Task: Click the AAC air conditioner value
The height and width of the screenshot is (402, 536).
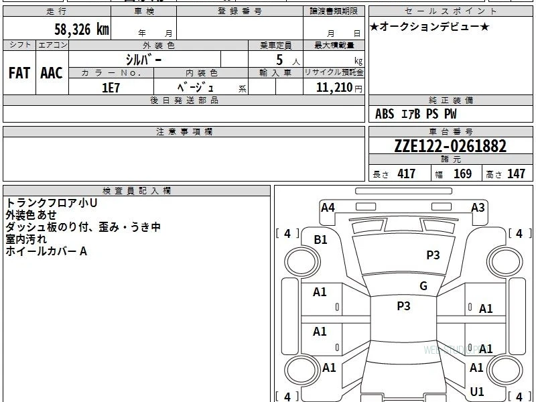Action: click(x=52, y=73)
